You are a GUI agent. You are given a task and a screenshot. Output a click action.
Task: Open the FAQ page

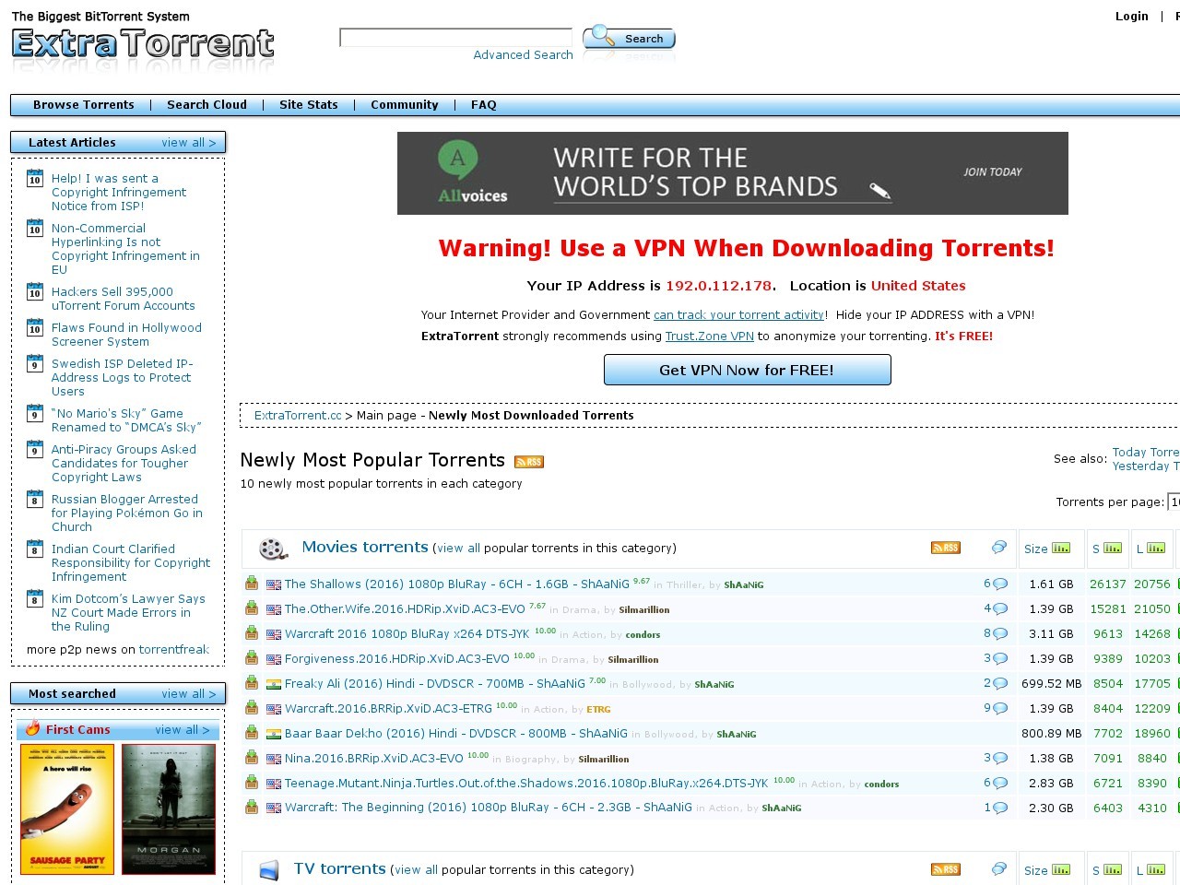tap(484, 105)
